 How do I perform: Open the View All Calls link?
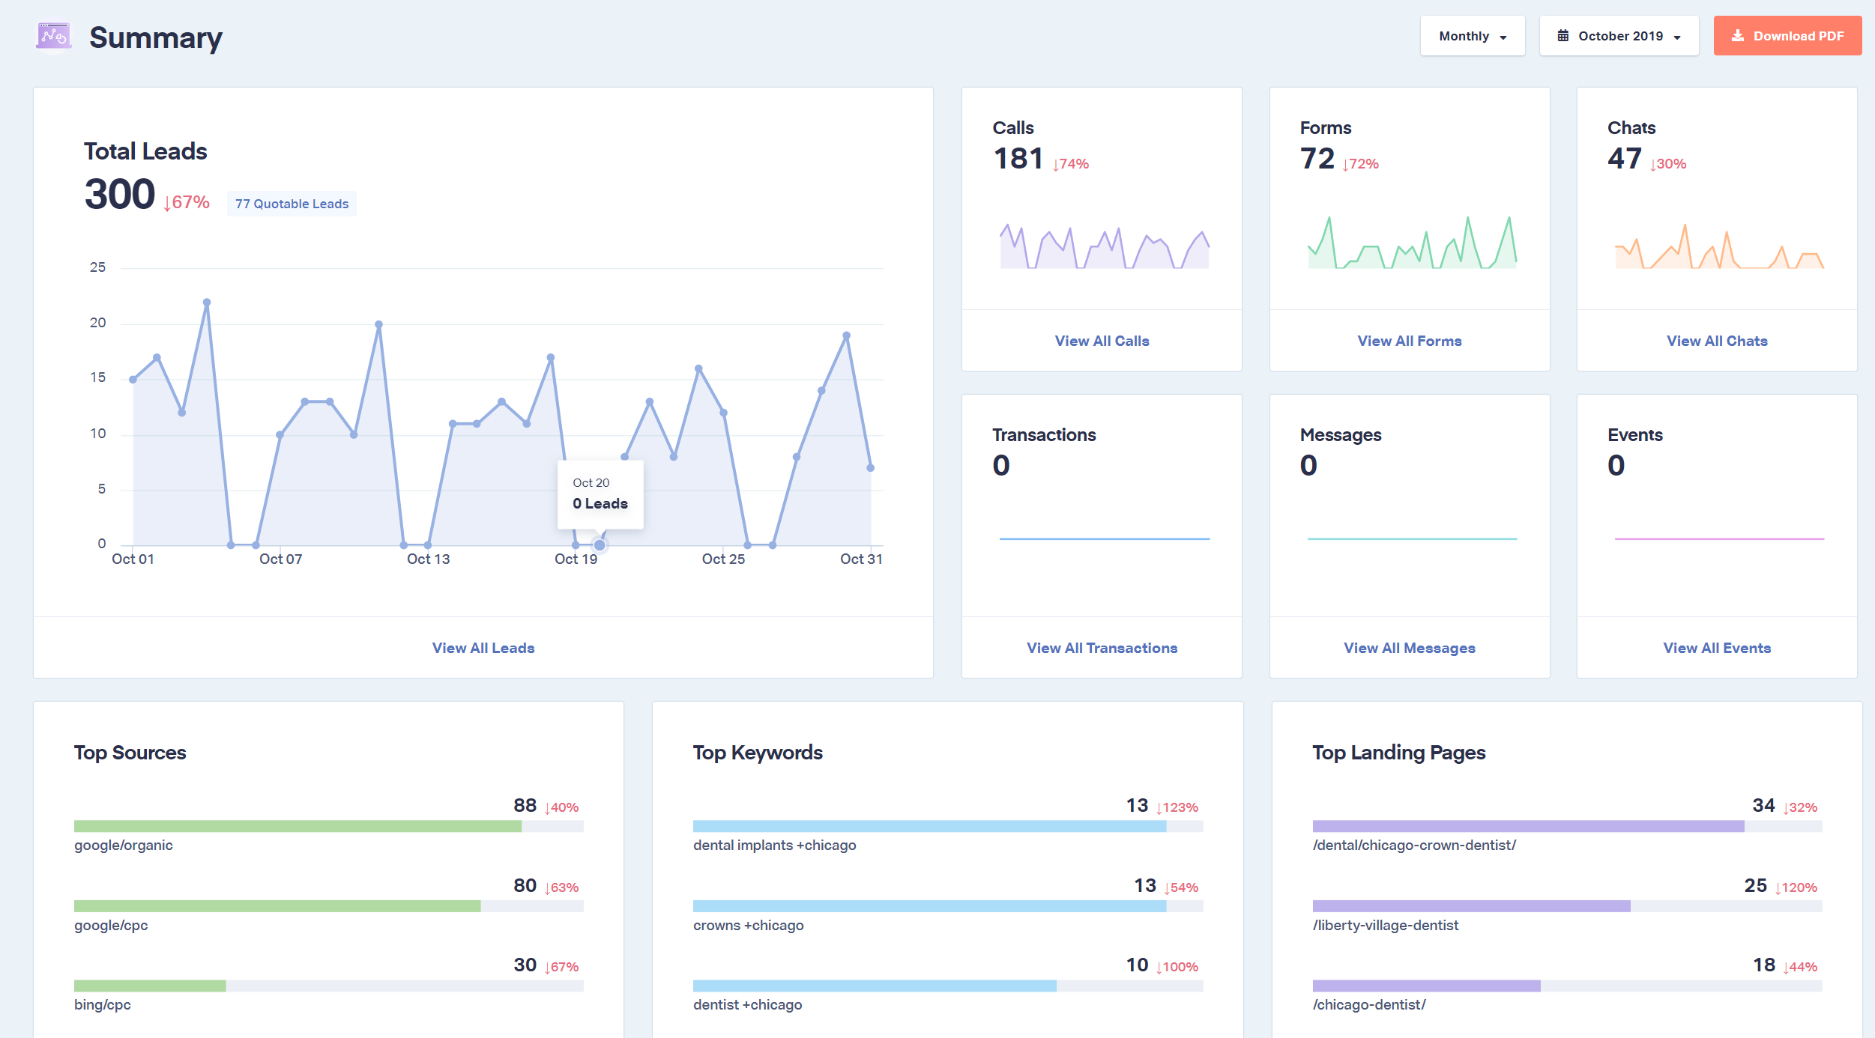pos(1102,341)
